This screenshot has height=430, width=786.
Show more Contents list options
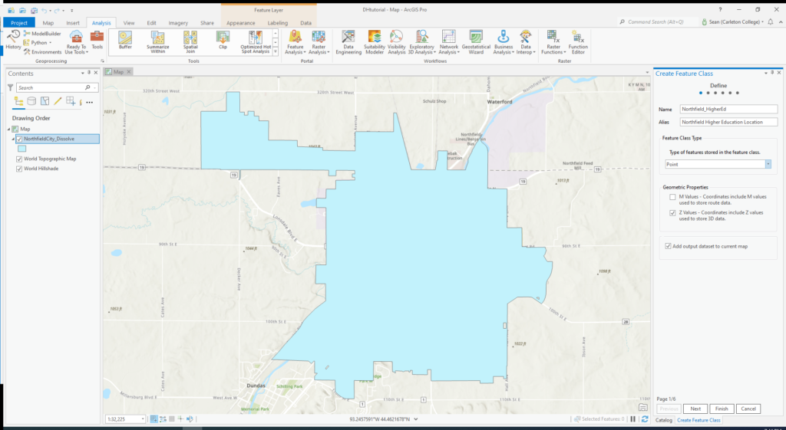click(90, 102)
